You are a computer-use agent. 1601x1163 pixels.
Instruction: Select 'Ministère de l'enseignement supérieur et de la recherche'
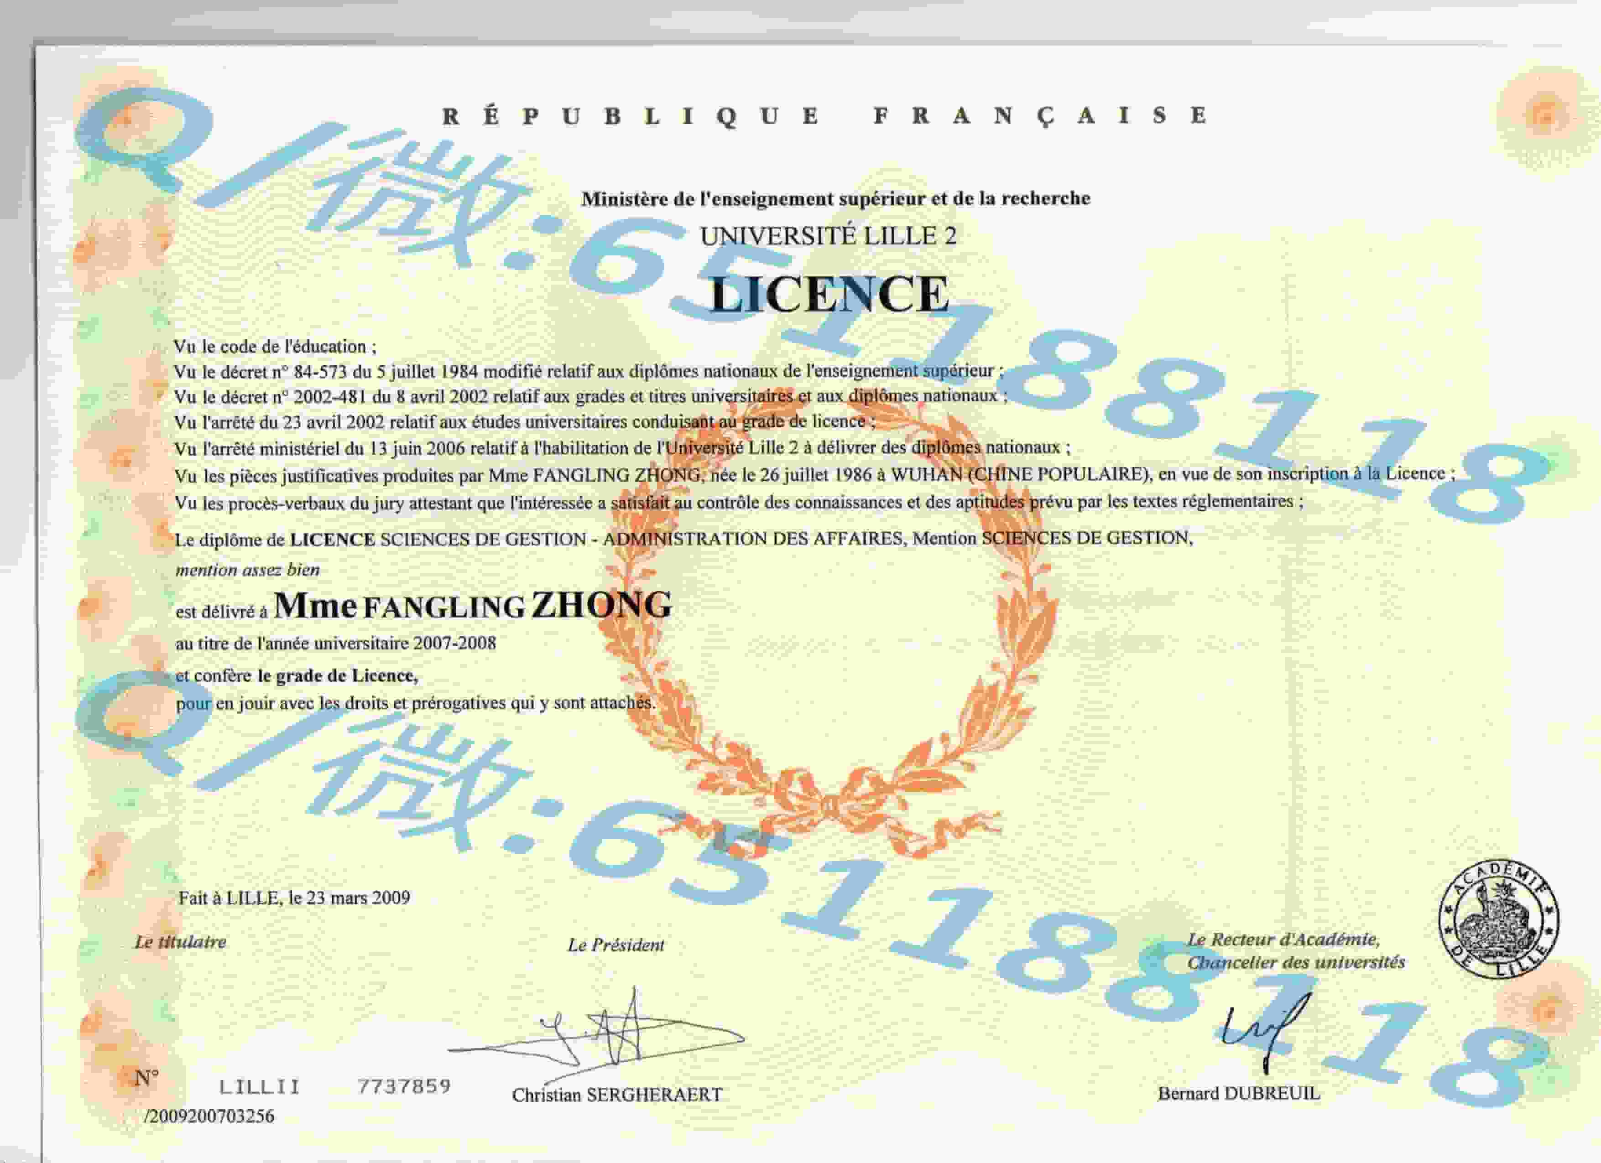pos(836,198)
